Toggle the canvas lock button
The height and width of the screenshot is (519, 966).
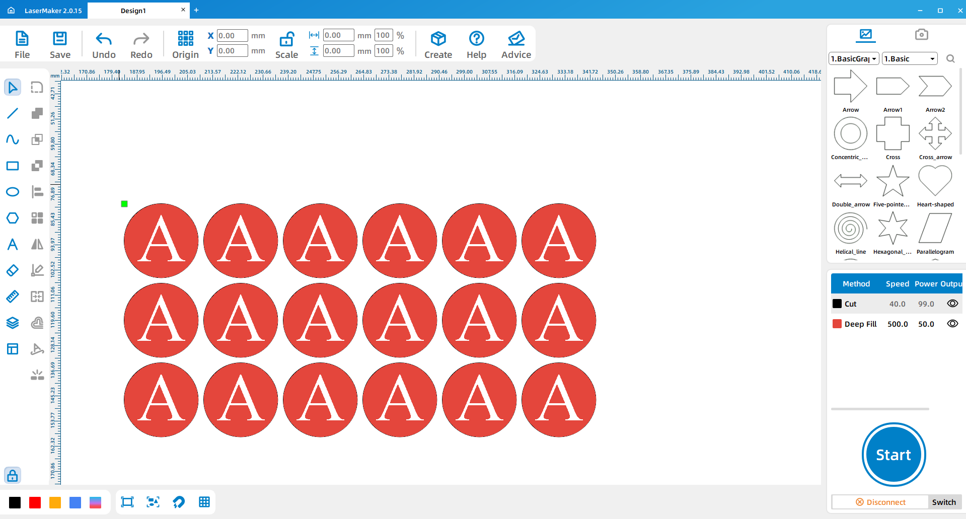(x=13, y=475)
